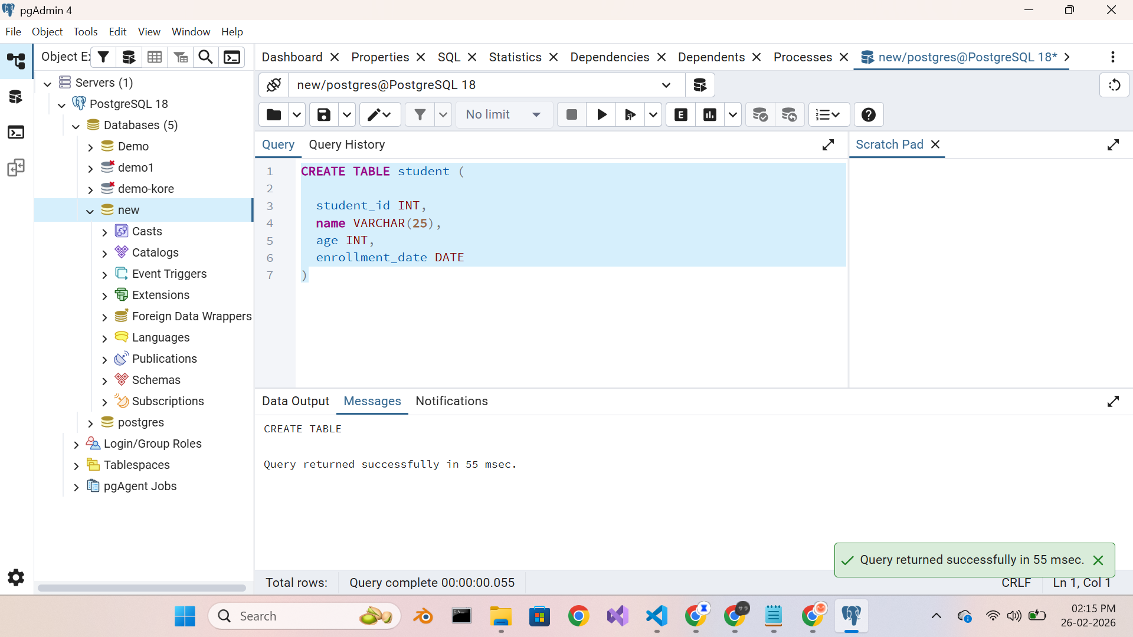
Task: Close the Scratch Pad panel
Action: point(935,145)
